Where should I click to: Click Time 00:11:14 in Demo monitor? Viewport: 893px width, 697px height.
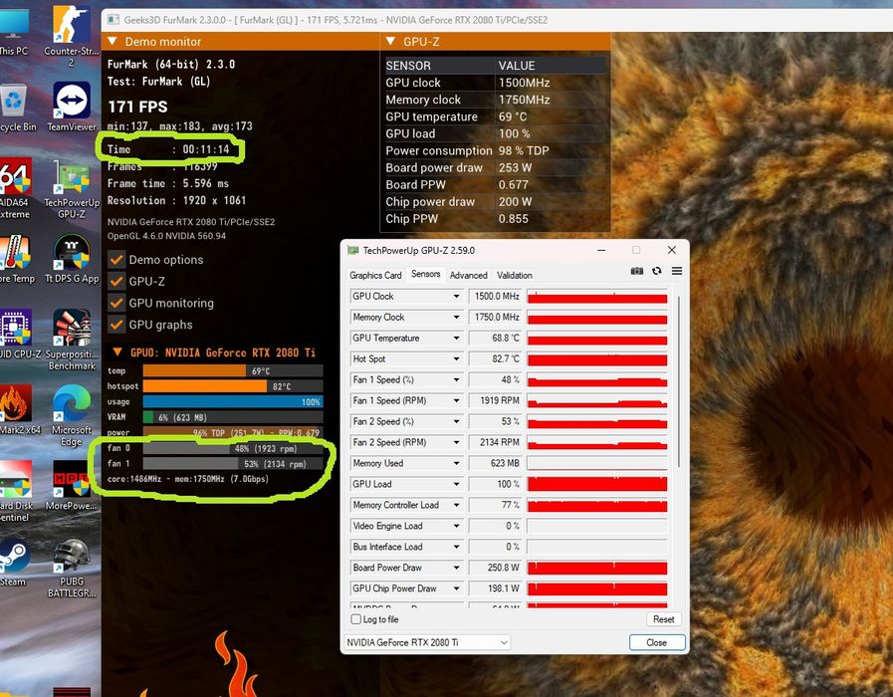(x=168, y=149)
